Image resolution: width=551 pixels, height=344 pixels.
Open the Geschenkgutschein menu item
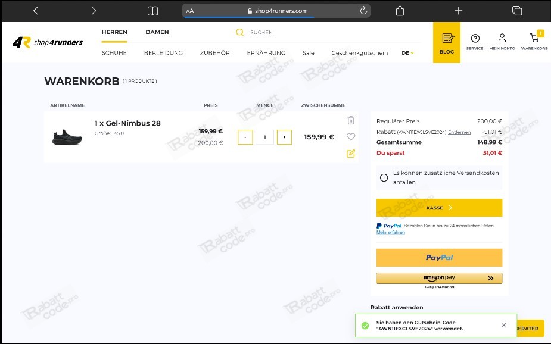pos(359,53)
